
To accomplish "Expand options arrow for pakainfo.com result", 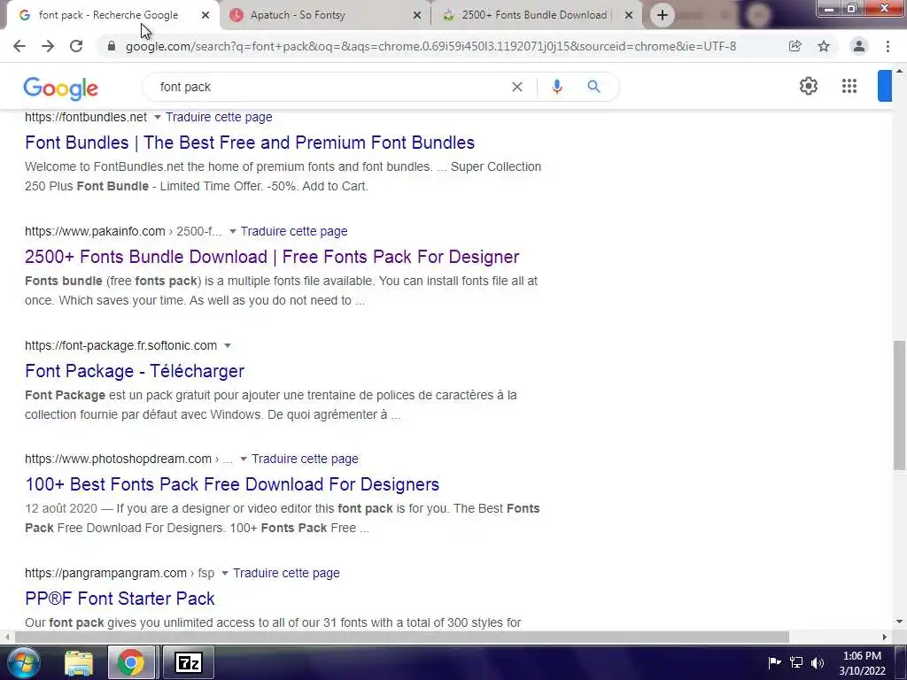I will click(233, 231).
